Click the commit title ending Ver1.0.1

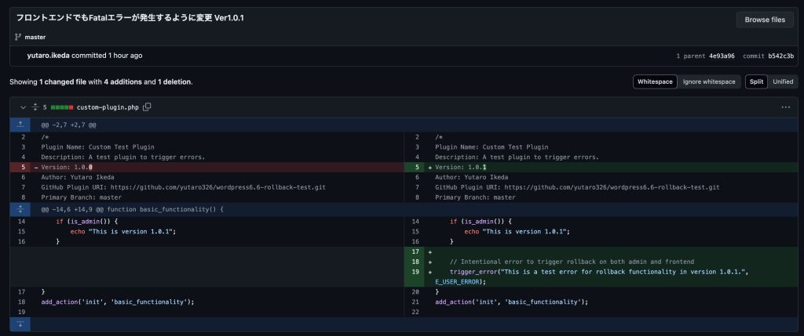click(x=130, y=18)
